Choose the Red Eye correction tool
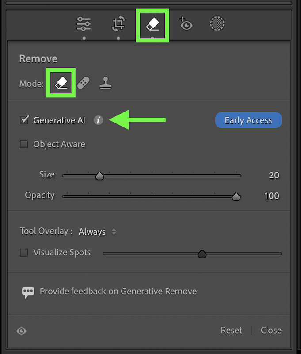The width and height of the screenshot is (301, 354). click(186, 23)
